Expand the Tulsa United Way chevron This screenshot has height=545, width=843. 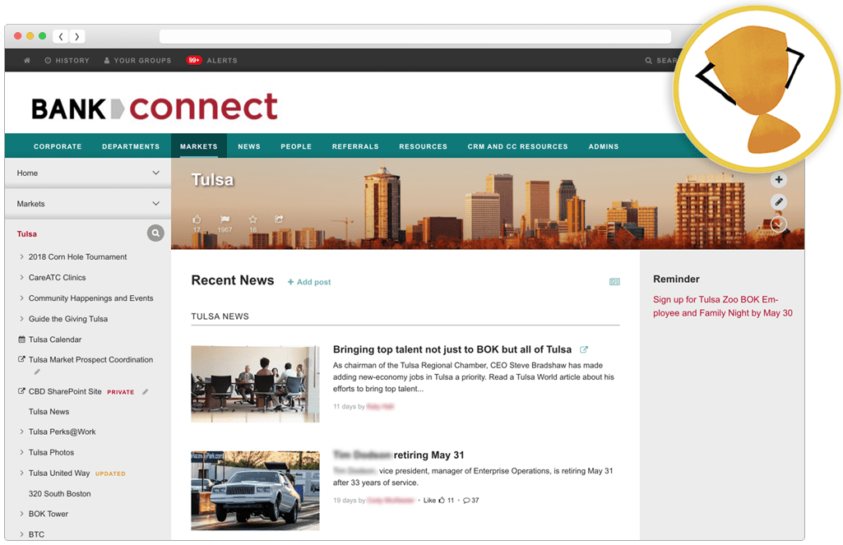(x=21, y=473)
